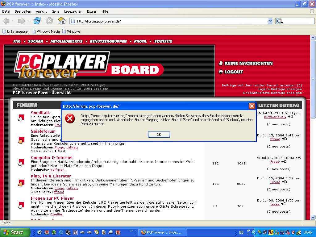This screenshot has height=237, width=316.
Task: Click the Firefox activity throbber icon
Action: click(312, 11)
